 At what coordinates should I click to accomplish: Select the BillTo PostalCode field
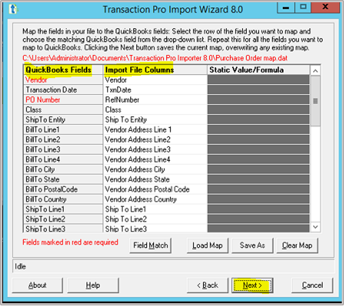point(63,189)
